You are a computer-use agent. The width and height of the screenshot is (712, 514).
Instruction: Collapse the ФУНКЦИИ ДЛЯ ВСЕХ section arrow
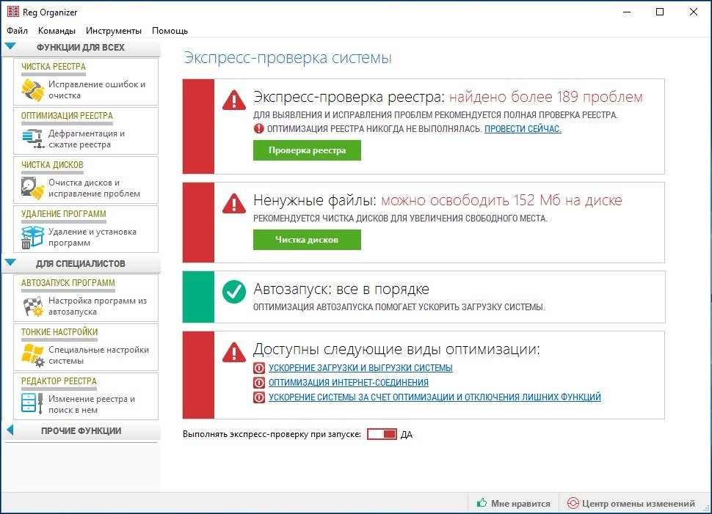pos(10,46)
